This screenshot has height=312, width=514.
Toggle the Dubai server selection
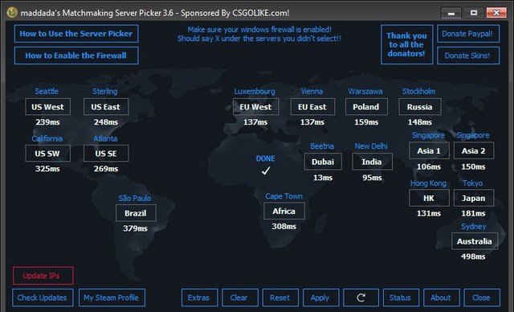click(x=323, y=162)
